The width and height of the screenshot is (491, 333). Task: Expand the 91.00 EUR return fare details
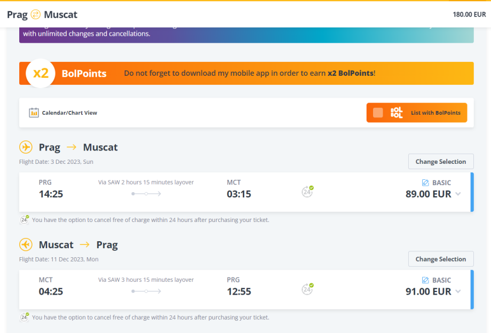tap(458, 291)
